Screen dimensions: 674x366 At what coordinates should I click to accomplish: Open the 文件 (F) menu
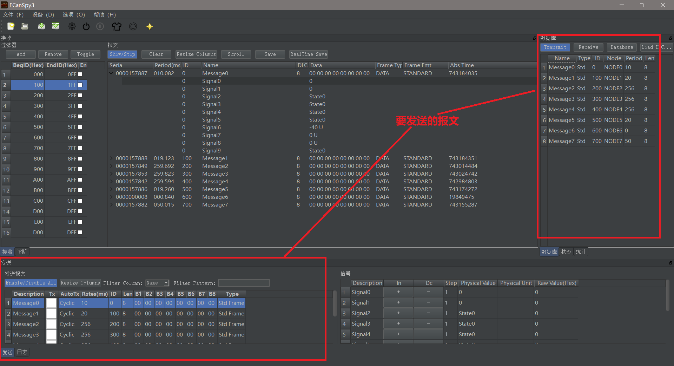tap(13, 15)
